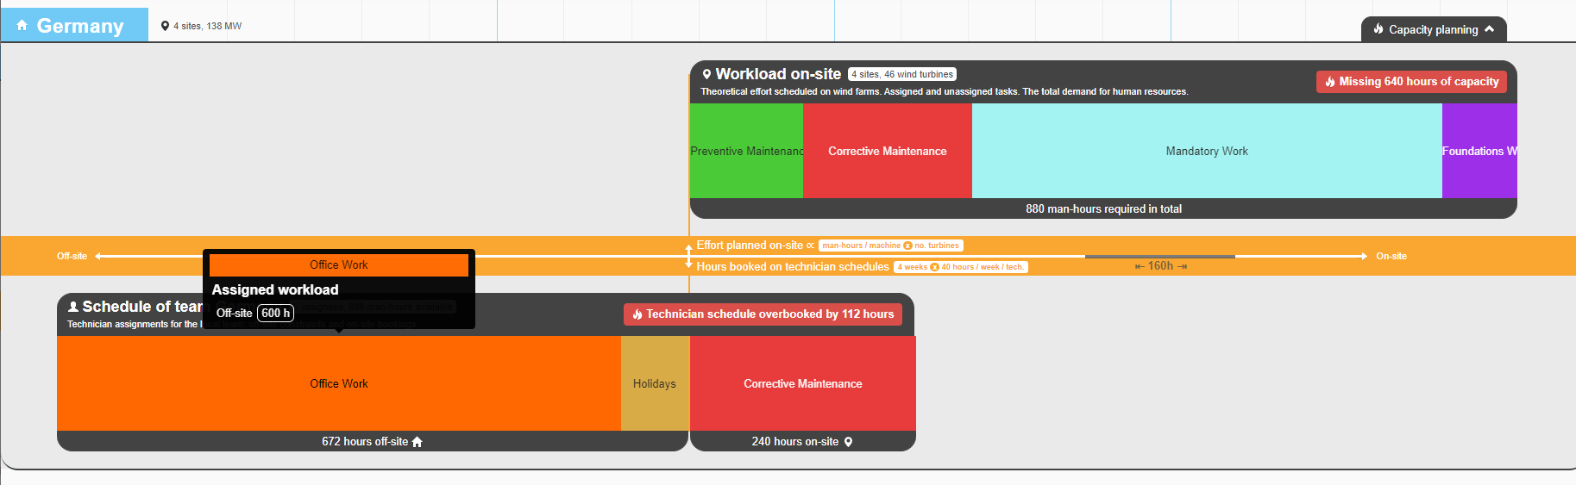Click the flame icon in Missing 640 hours alert
This screenshot has height=485, width=1576.
point(1330,82)
